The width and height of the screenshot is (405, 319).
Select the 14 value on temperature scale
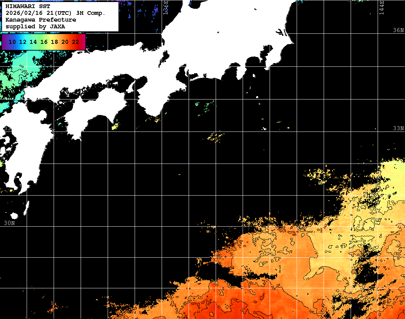coord(33,42)
